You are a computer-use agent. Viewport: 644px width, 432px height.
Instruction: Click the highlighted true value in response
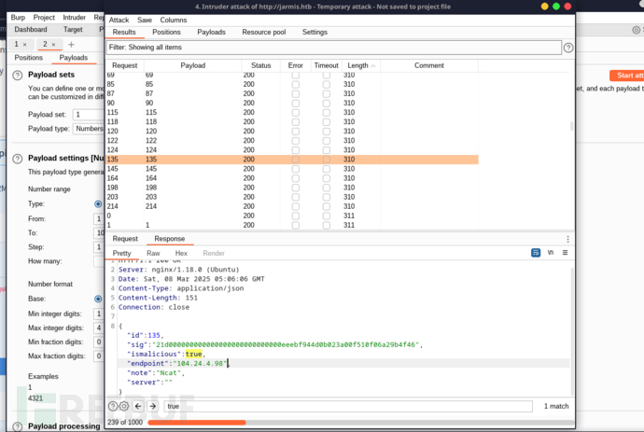tap(193, 354)
